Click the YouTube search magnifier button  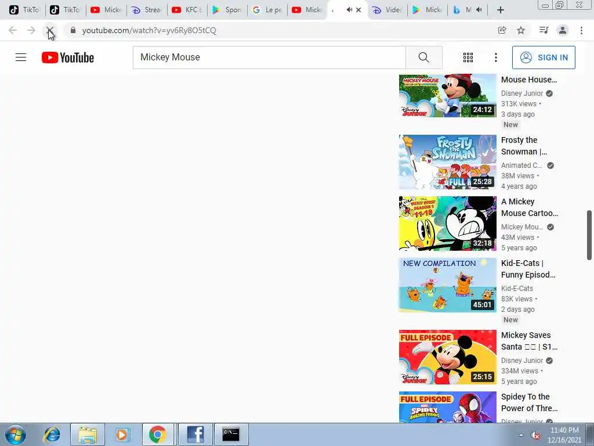[x=423, y=57]
